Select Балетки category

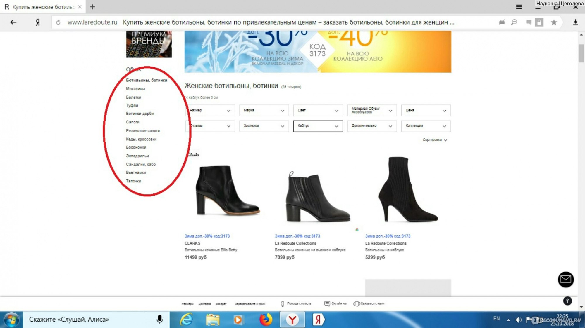[x=133, y=97]
